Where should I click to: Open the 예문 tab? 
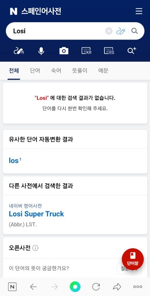[x=103, y=71]
